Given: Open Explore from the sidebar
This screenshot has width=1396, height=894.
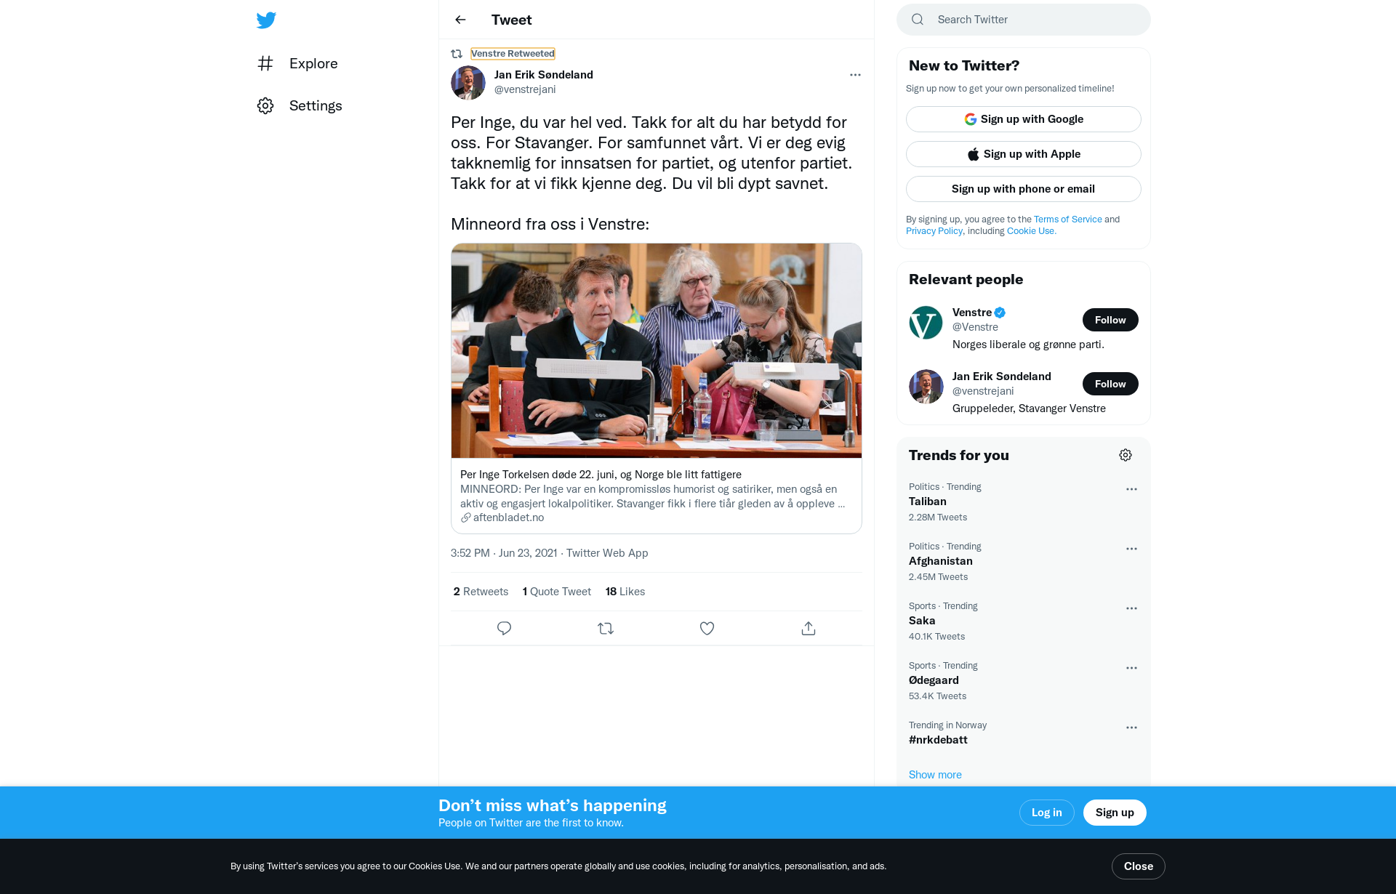Looking at the screenshot, I should [x=297, y=63].
